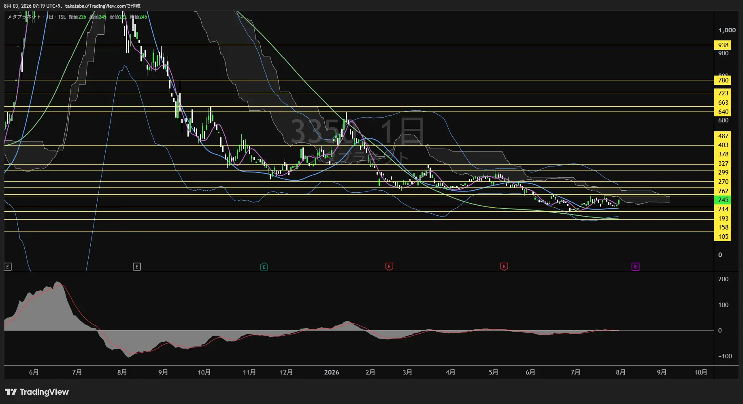Click the 2026 year label on time axis

(x=332, y=372)
